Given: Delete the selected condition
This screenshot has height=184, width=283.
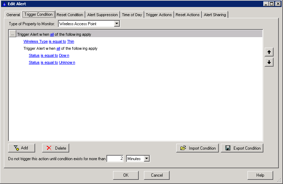Looking at the screenshot, I should 55,148.
